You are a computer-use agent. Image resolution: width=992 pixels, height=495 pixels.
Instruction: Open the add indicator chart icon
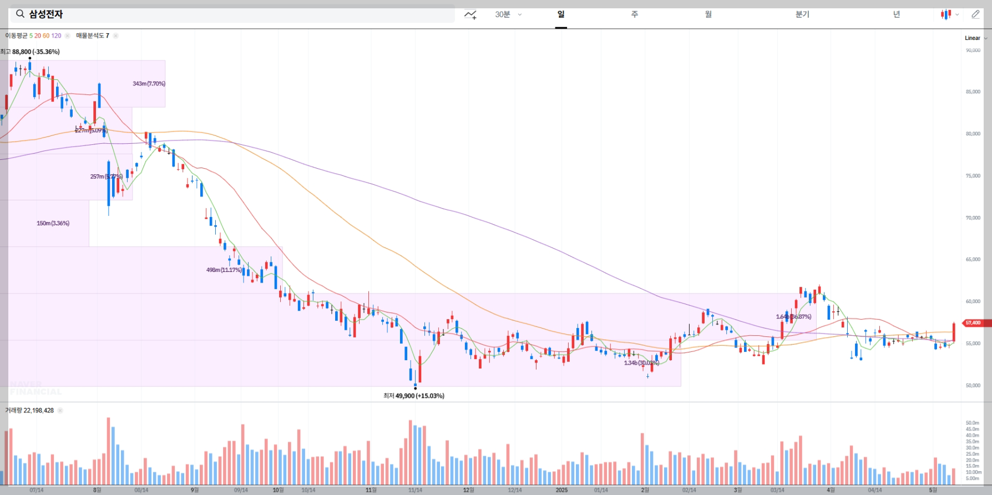point(470,14)
